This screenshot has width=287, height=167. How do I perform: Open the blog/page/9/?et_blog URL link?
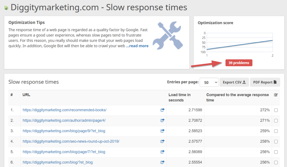pyautogui.click(x=64, y=131)
